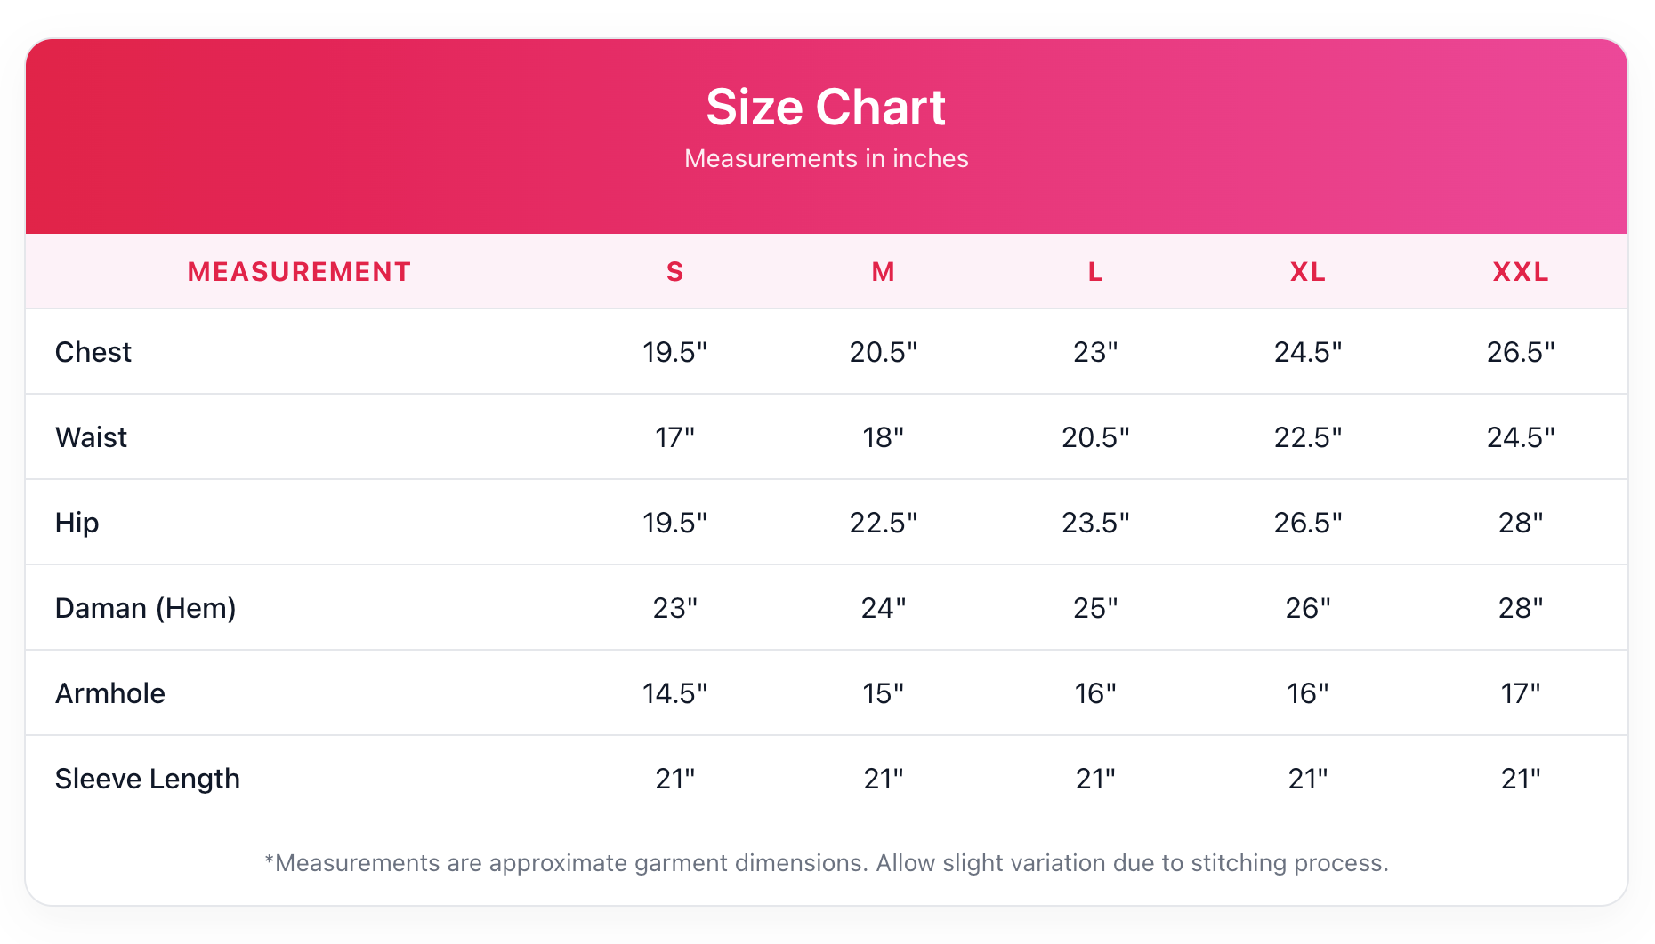This screenshot has height=944, width=1655.
Task: Click the Armhole row label
Action: click(x=110, y=693)
